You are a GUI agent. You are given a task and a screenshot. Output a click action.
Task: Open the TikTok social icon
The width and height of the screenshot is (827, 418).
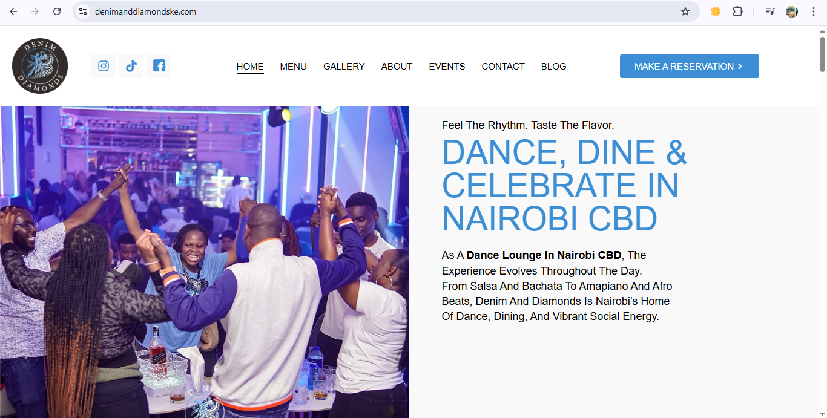tap(131, 66)
